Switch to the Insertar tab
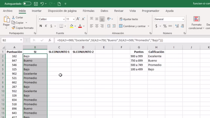The height and width of the screenshot is (118, 210). 36,11
